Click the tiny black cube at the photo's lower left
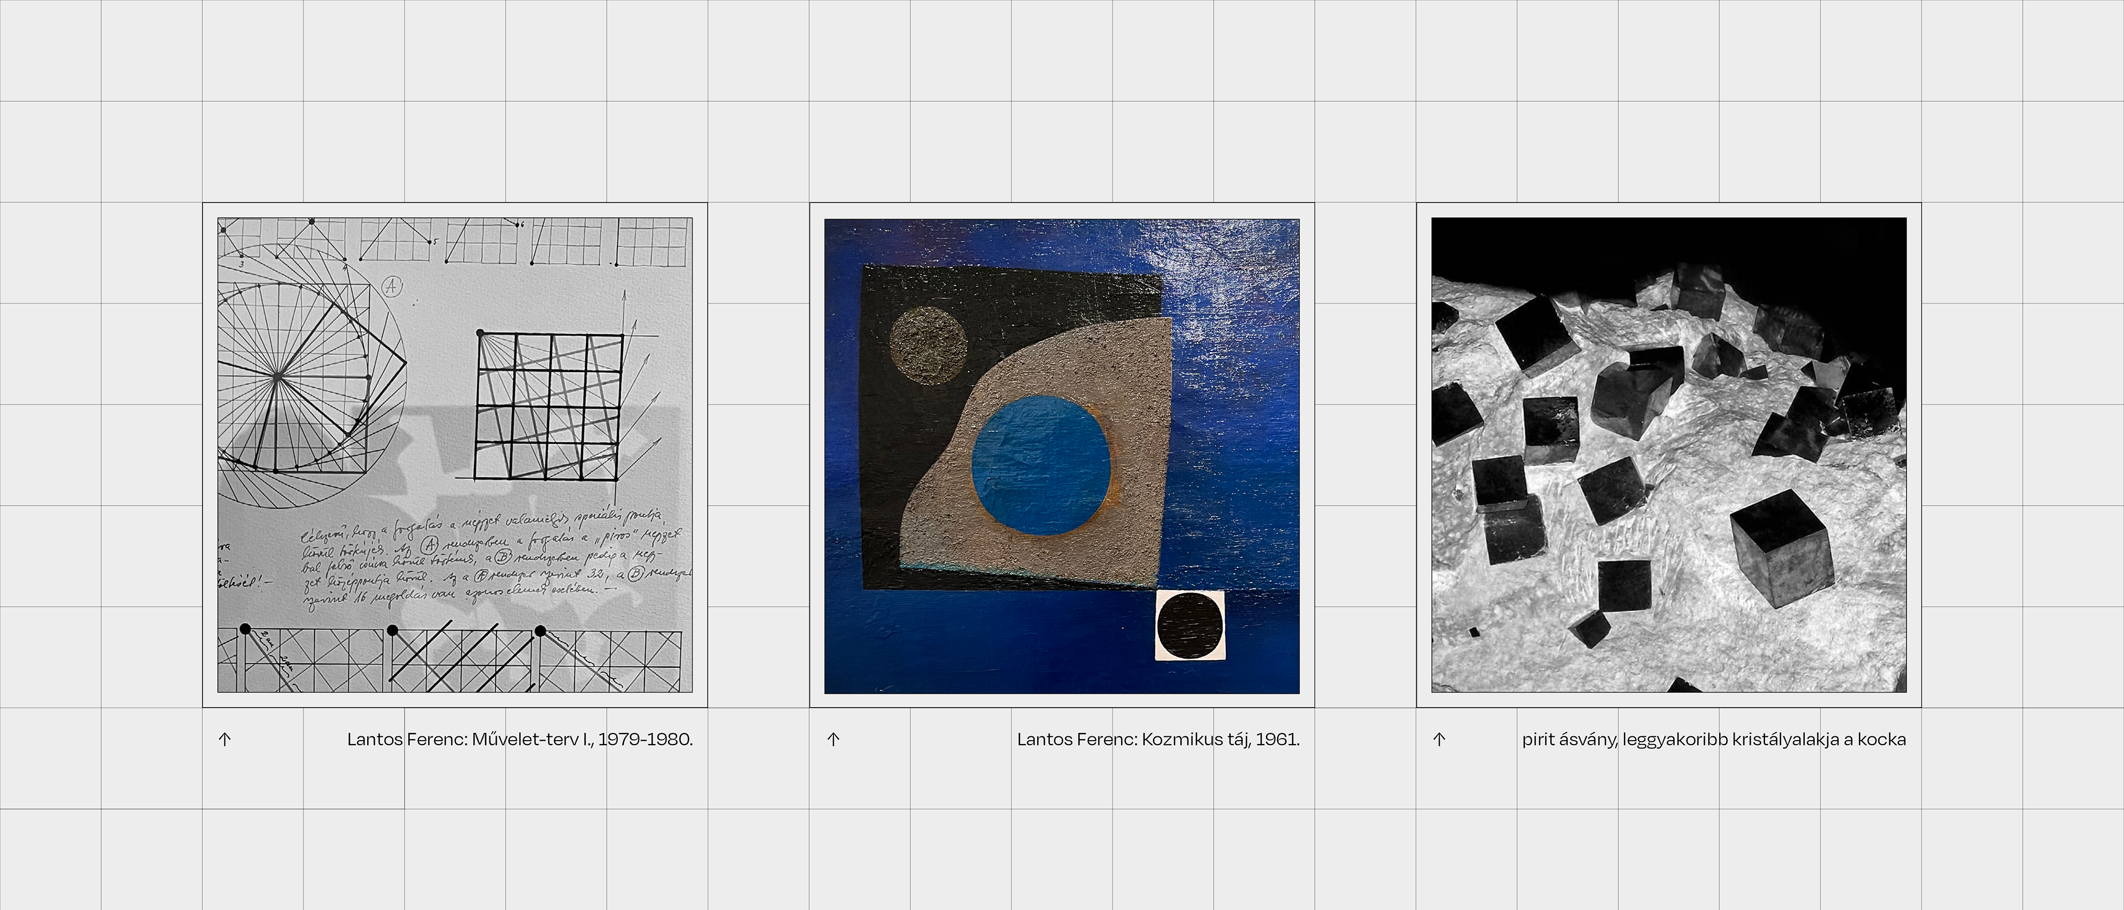The image size is (2124, 910). pyautogui.click(x=1474, y=632)
